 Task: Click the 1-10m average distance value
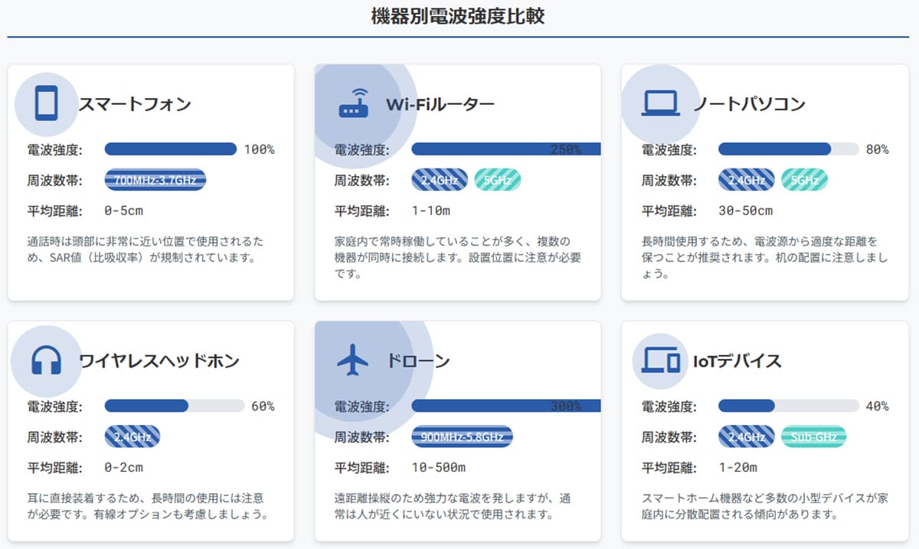(x=430, y=211)
